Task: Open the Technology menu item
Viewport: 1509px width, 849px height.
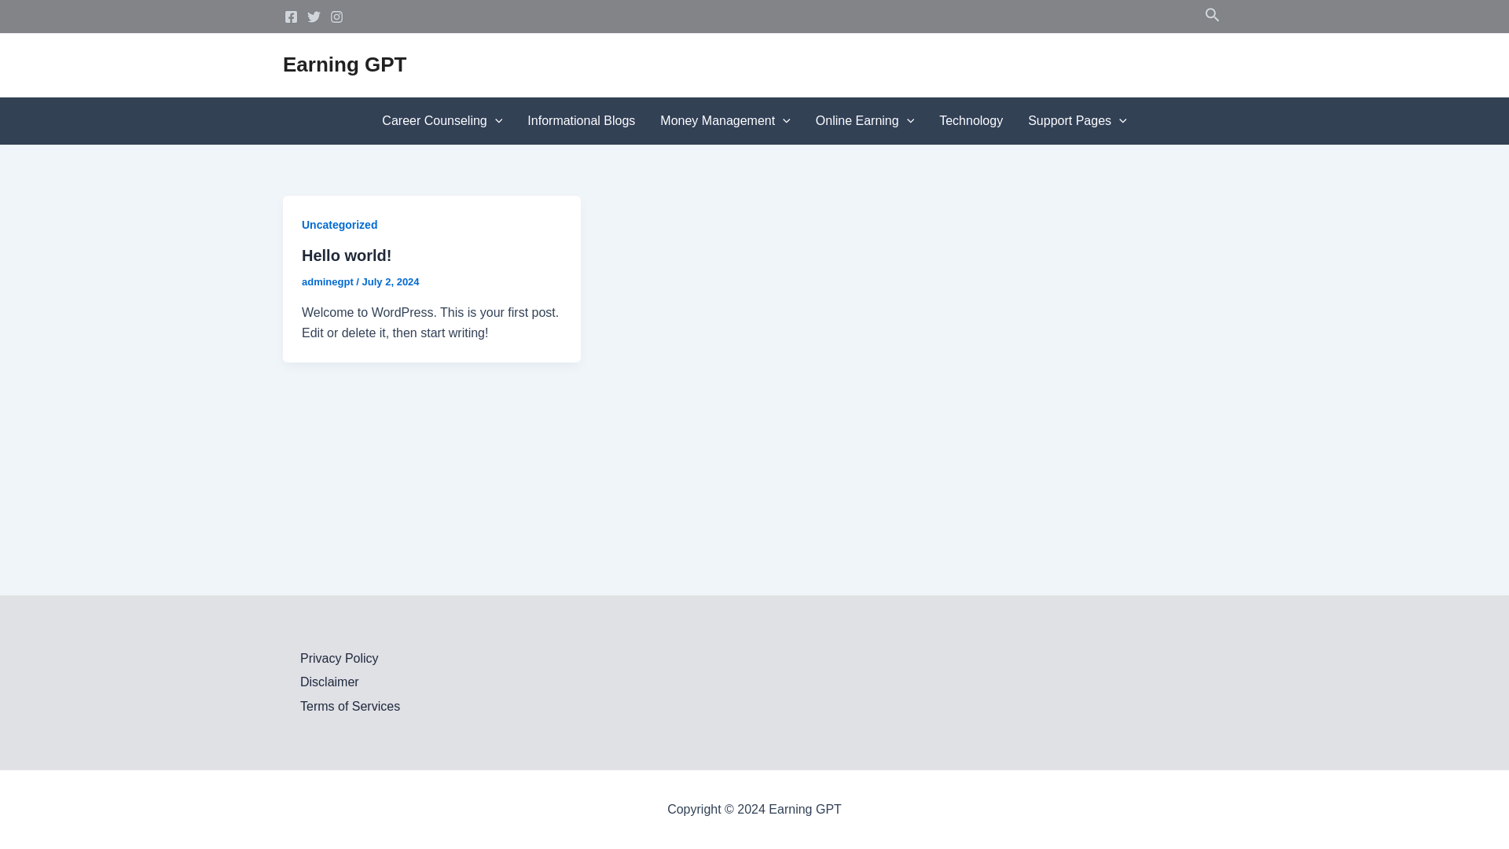Action: pos(971,121)
